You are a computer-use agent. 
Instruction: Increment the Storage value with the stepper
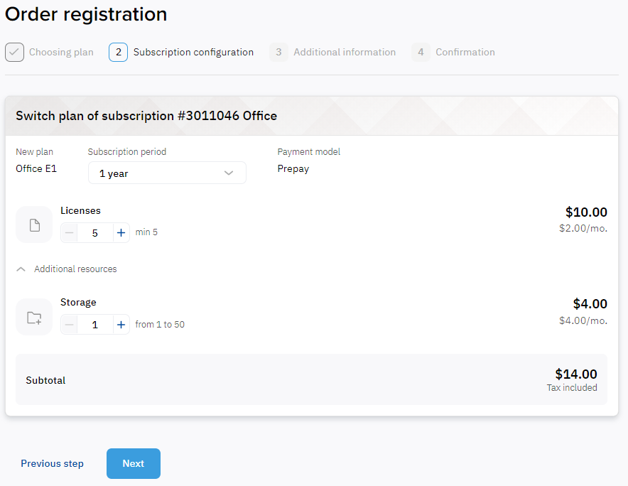click(x=120, y=324)
